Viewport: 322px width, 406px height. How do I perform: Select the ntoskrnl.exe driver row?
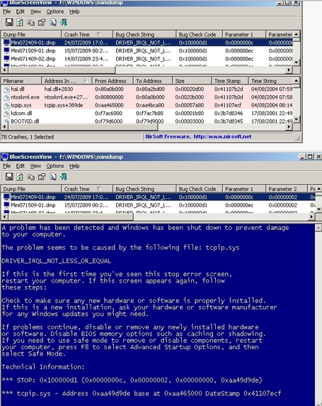pyautogui.click(x=147, y=97)
